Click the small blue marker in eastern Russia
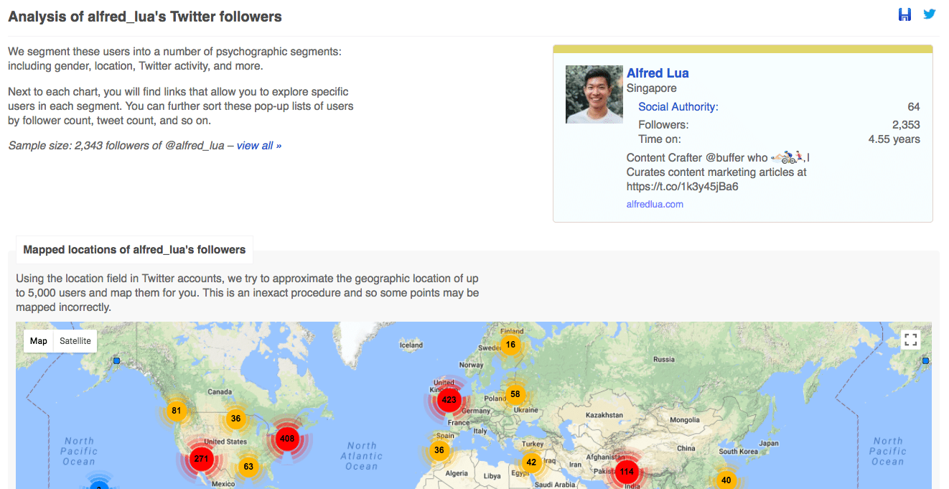This screenshot has height=489, width=949. [925, 360]
